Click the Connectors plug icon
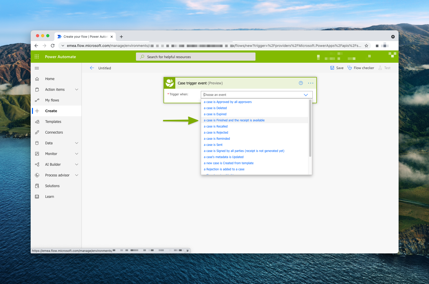Screen dimensions: 429x284 tap(37, 132)
